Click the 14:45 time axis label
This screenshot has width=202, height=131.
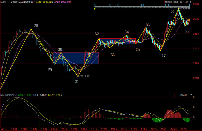click(94, 129)
